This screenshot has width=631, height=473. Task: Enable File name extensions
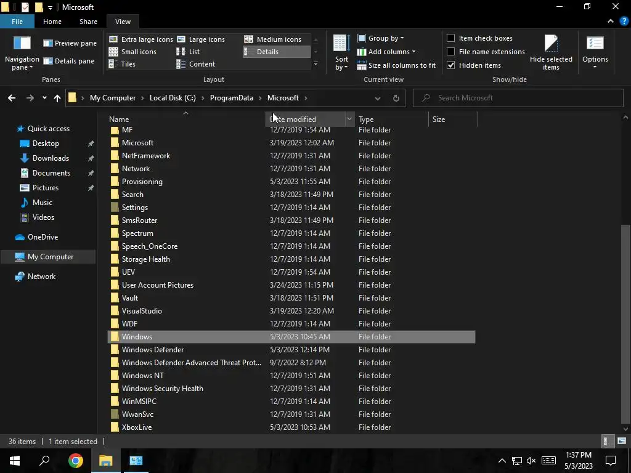tap(486, 52)
